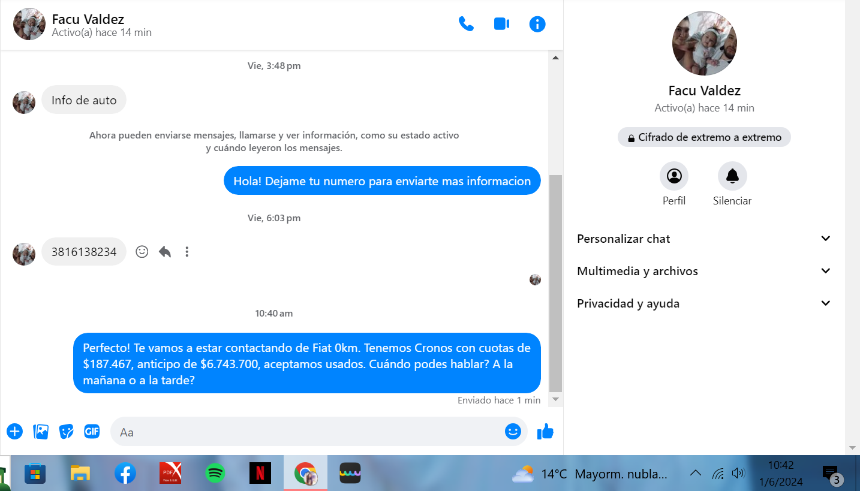Screen dimensions: 860x491
Task: Open the PDF X app from taskbar
Action: (170, 474)
